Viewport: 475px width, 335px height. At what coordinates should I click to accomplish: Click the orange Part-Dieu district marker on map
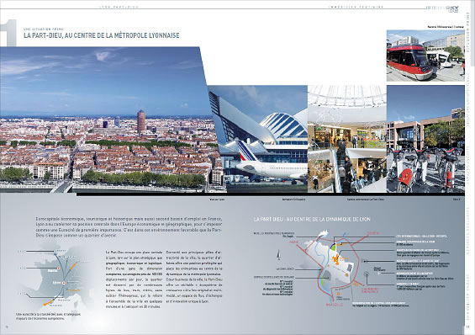click(336, 260)
